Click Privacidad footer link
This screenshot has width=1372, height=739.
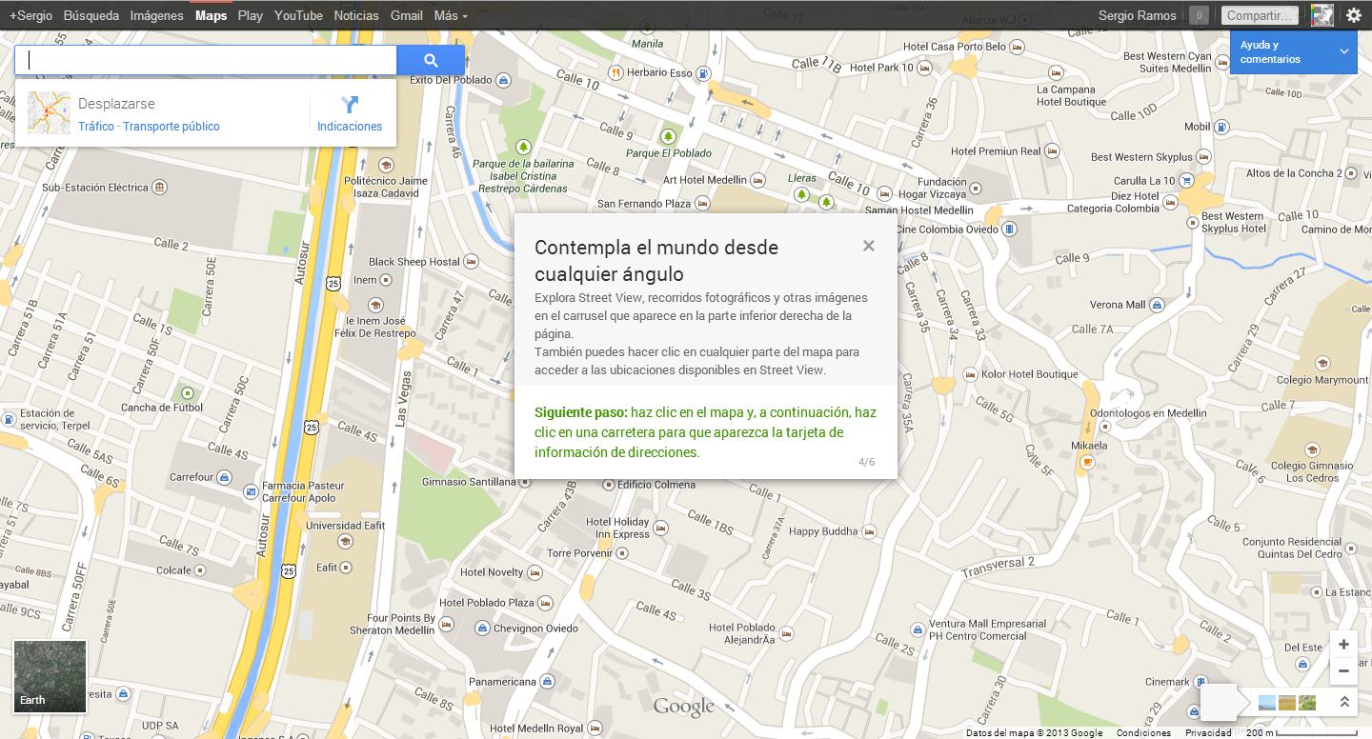point(1208,733)
